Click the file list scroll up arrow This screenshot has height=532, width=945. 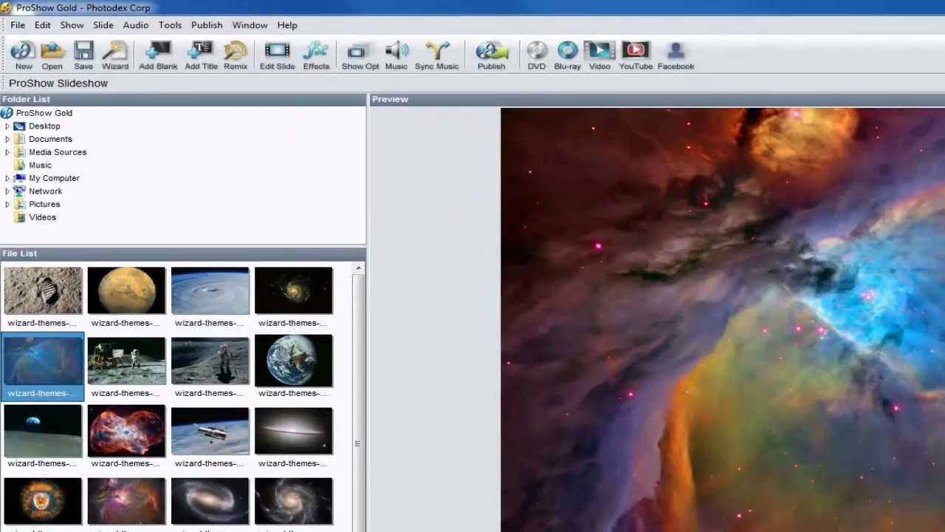click(x=358, y=268)
